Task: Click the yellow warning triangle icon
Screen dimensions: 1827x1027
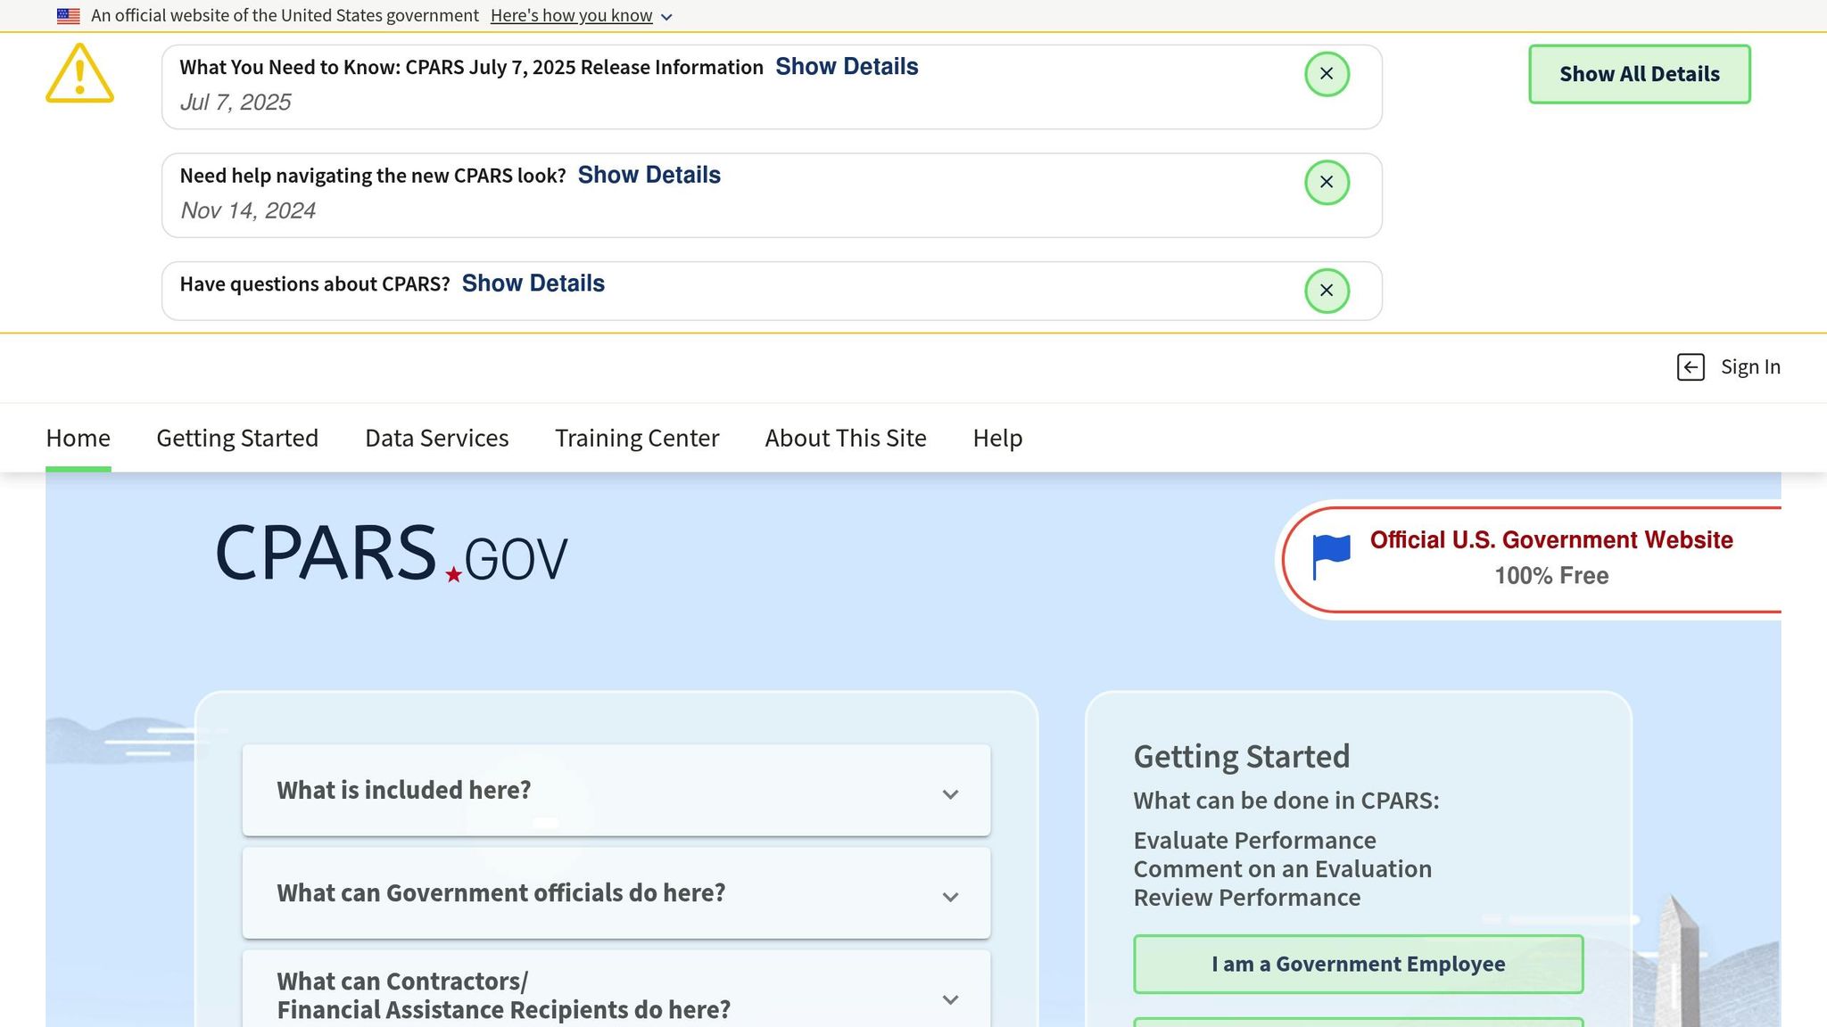Action: coord(79,74)
